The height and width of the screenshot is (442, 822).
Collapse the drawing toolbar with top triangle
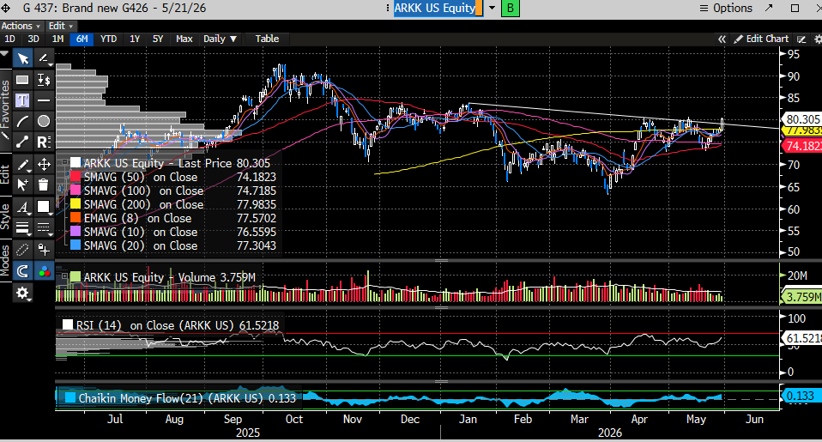click(x=4, y=53)
